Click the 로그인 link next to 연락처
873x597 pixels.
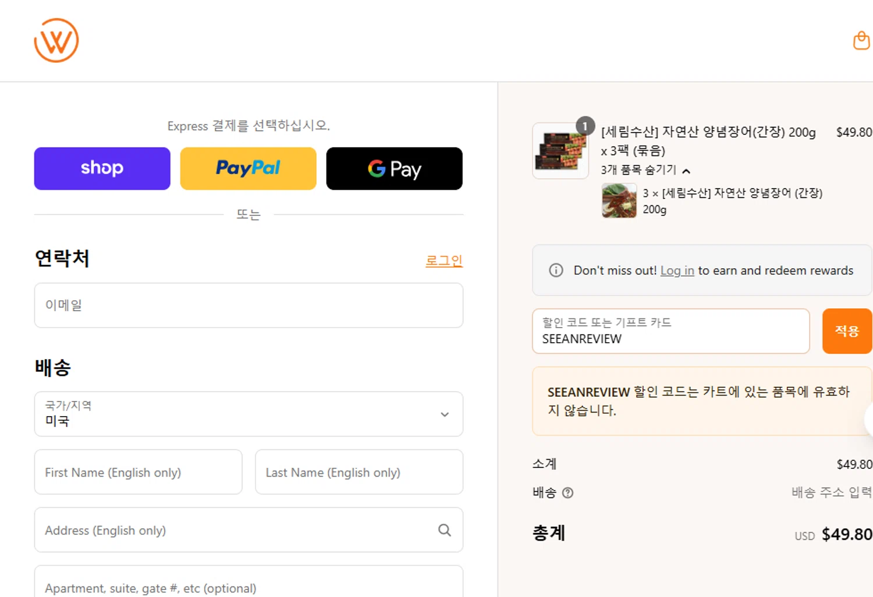(443, 261)
